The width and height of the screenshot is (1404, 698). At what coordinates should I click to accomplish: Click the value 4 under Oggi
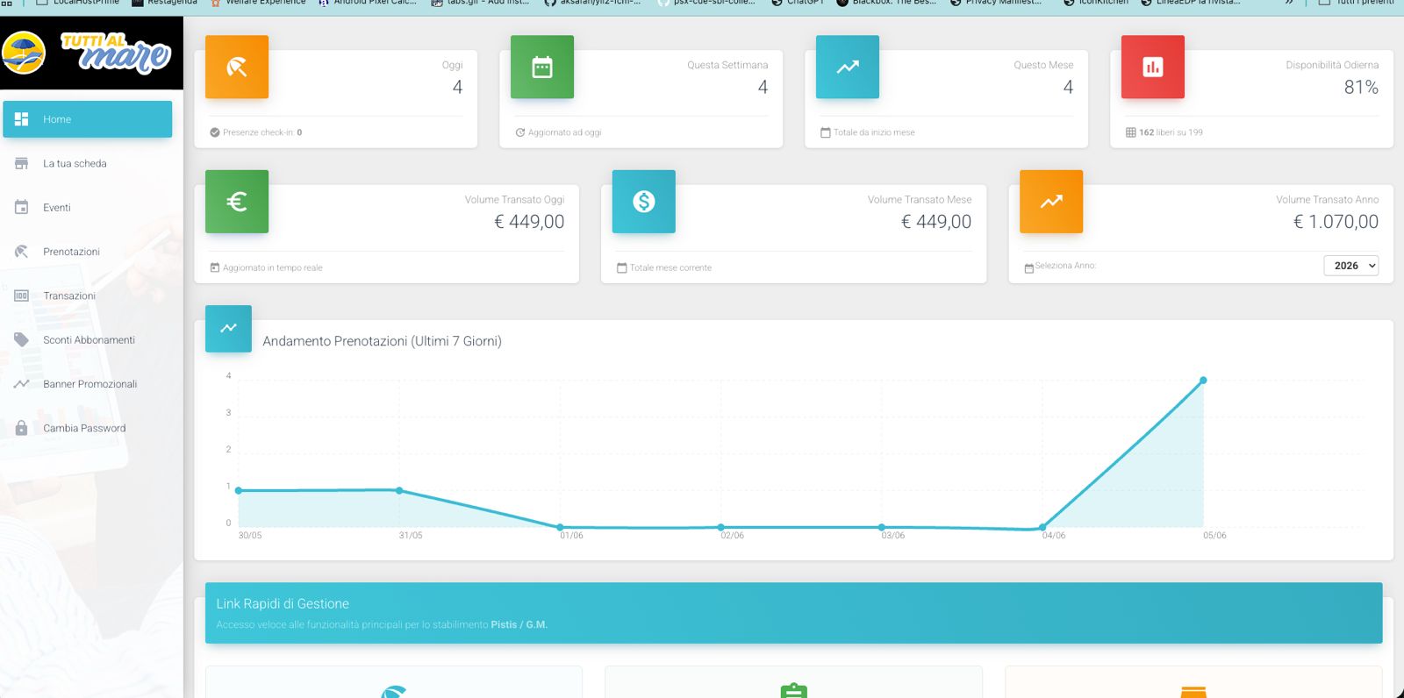click(457, 87)
